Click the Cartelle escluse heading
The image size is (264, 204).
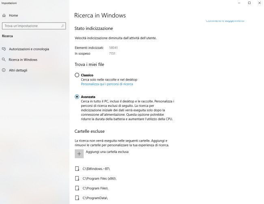click(89, 131)
